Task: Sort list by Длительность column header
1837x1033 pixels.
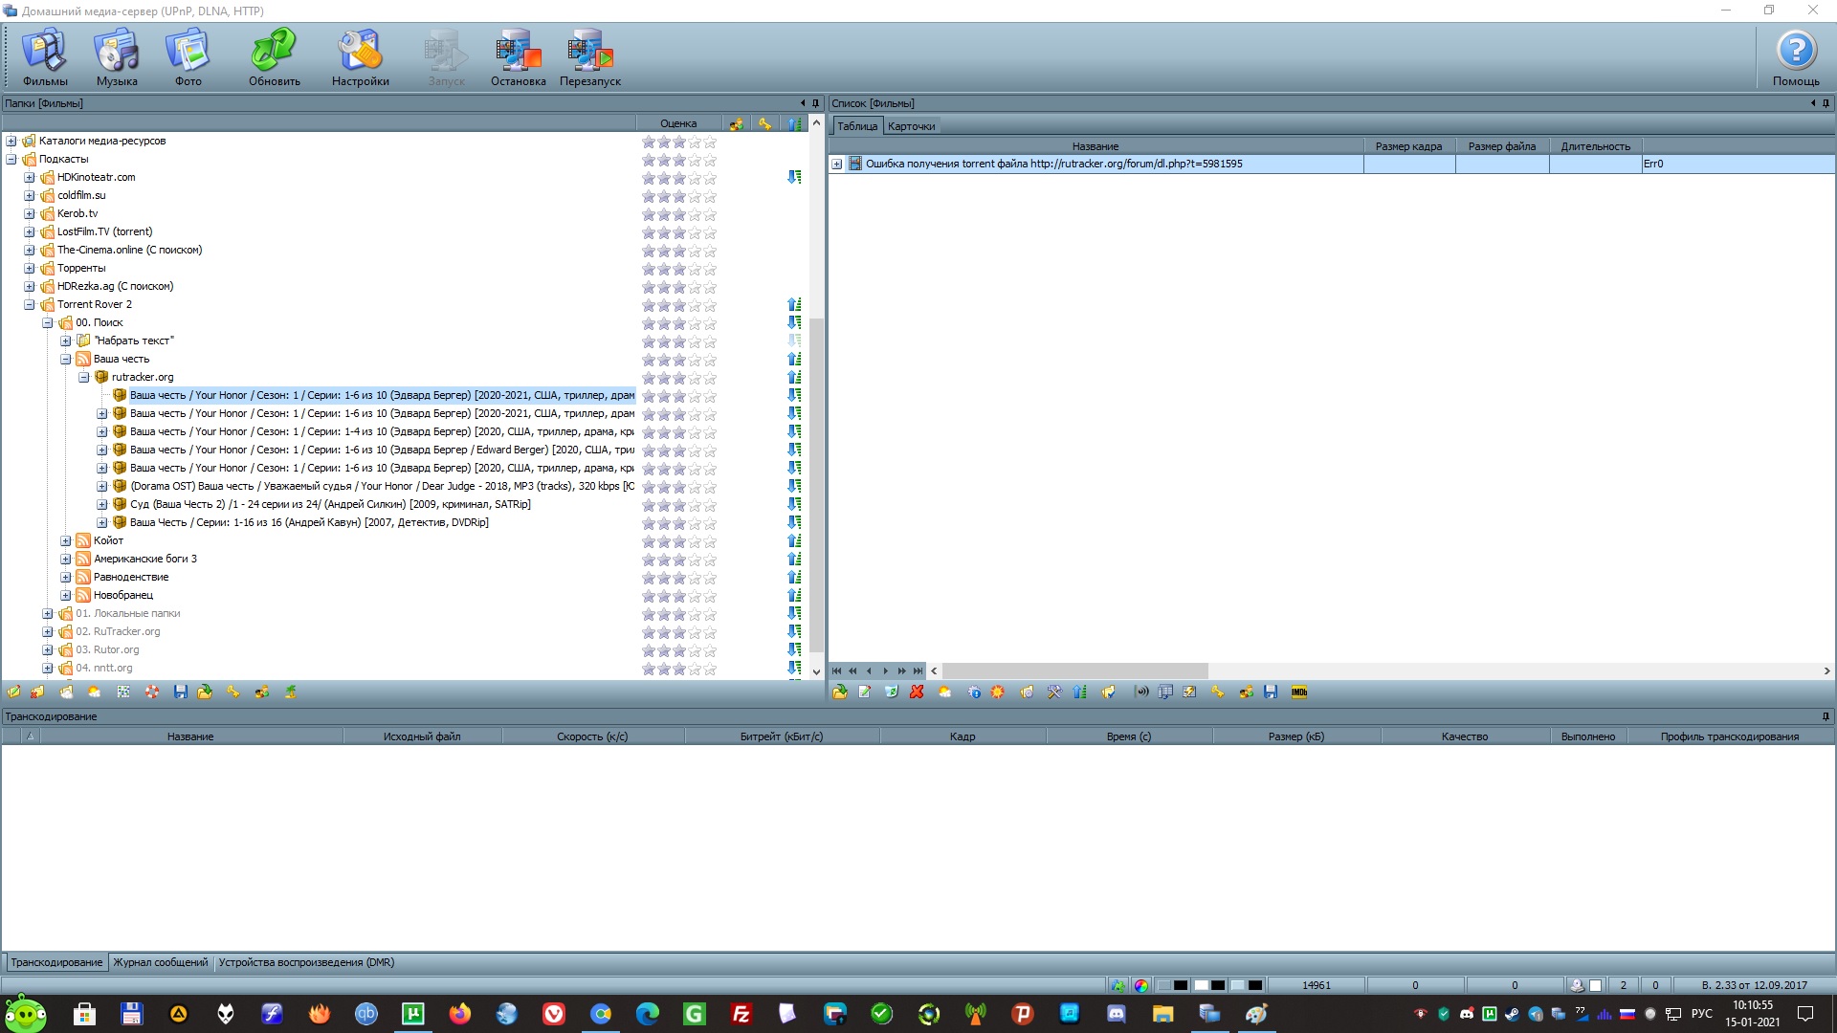Action: pos(1595,146)
